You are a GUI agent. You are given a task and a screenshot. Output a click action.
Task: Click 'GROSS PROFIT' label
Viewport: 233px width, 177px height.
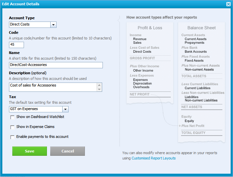pyautogui.click(x=142, y=58)
